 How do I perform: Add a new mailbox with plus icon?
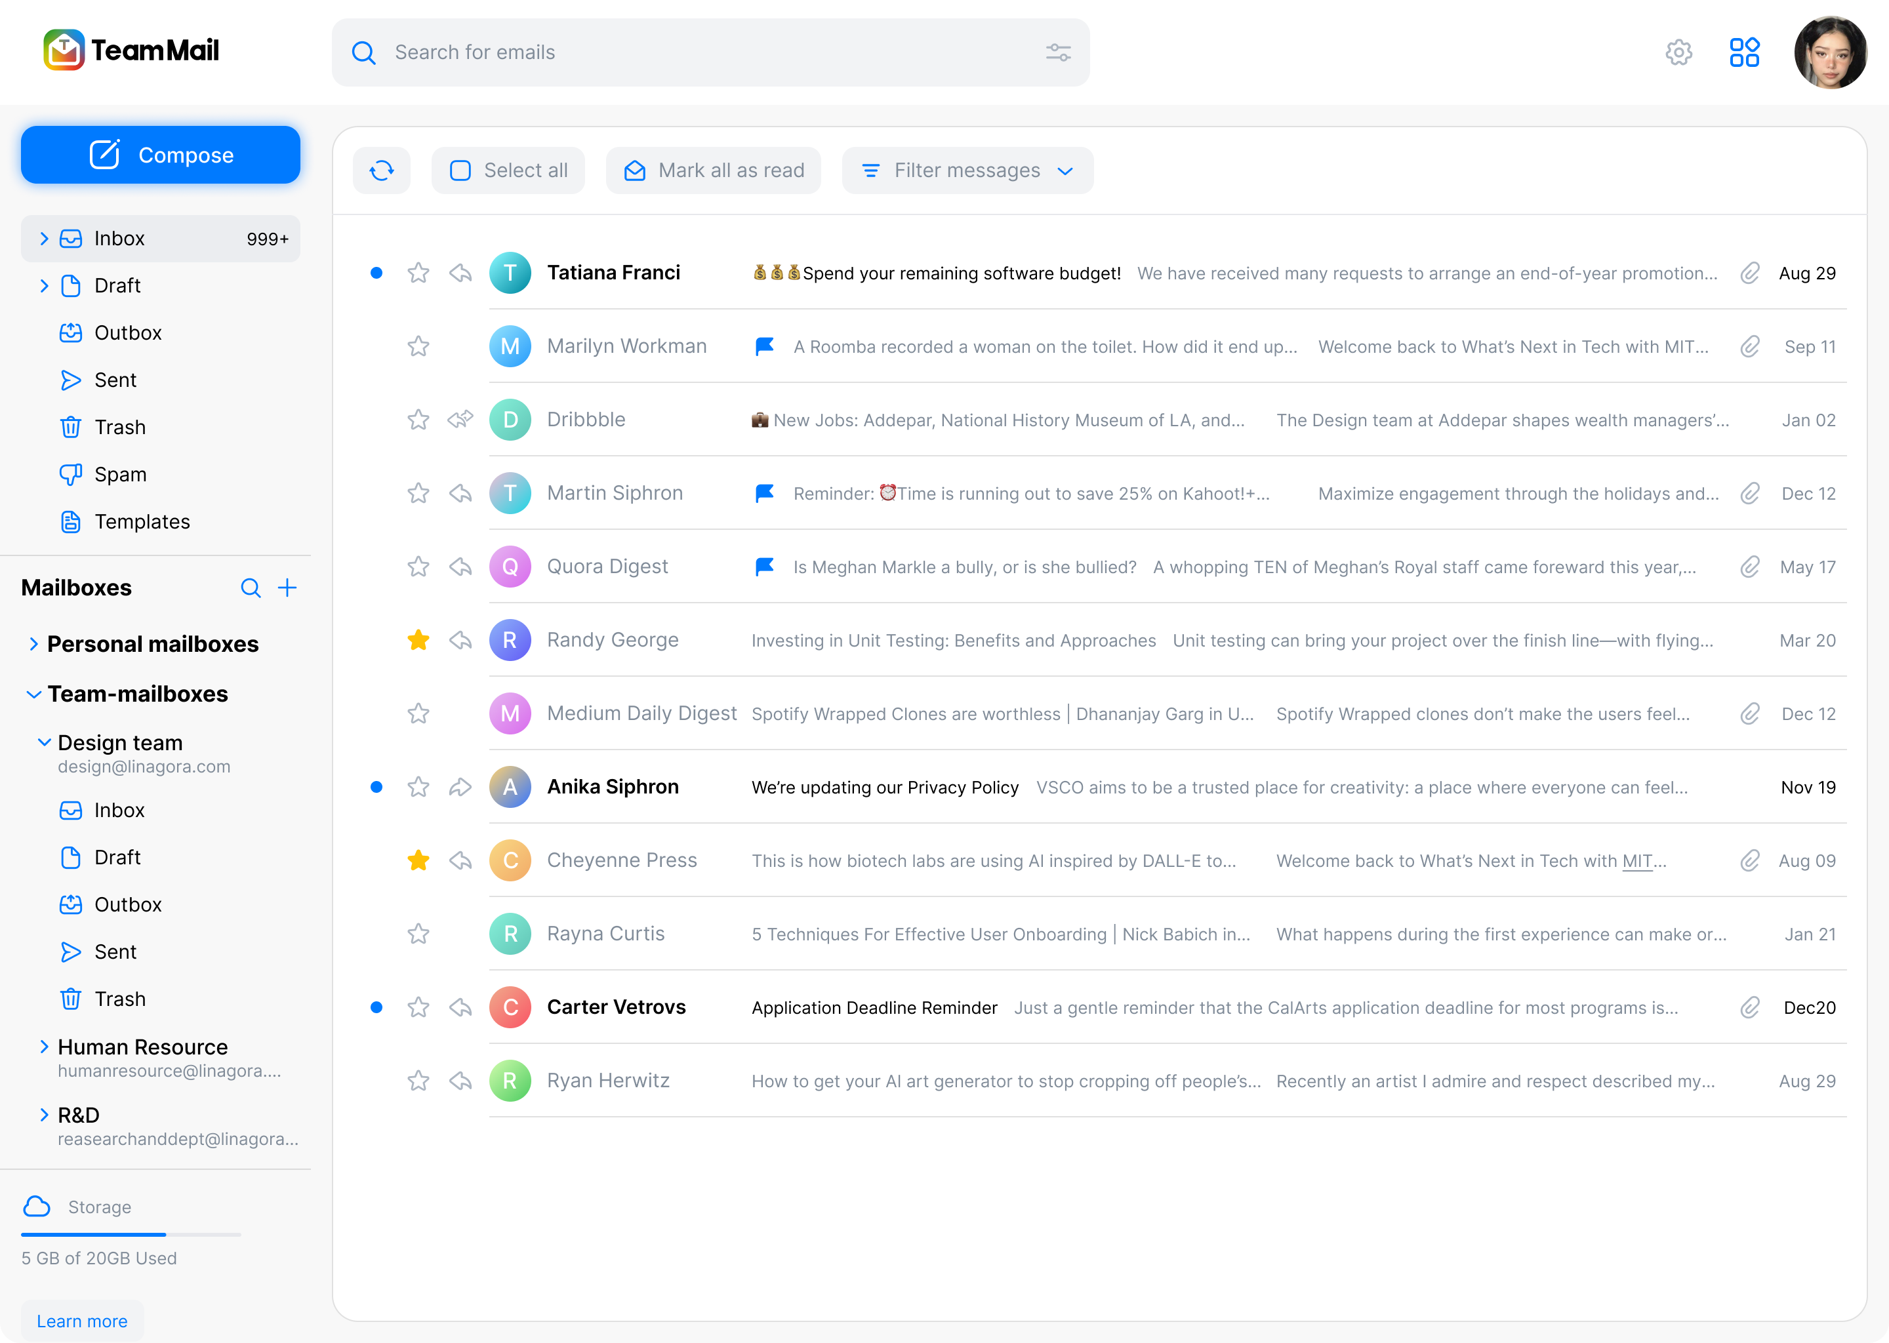[x=287, y=588]
